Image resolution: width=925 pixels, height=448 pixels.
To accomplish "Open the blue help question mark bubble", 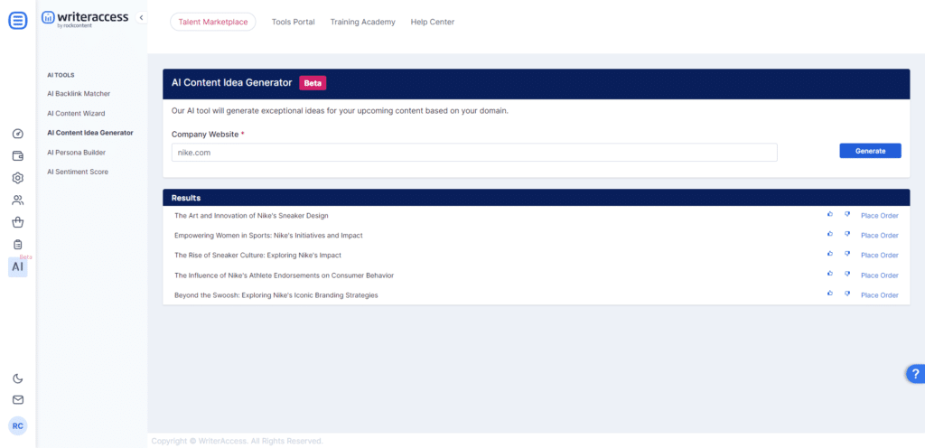I will [x=915, y=374].
